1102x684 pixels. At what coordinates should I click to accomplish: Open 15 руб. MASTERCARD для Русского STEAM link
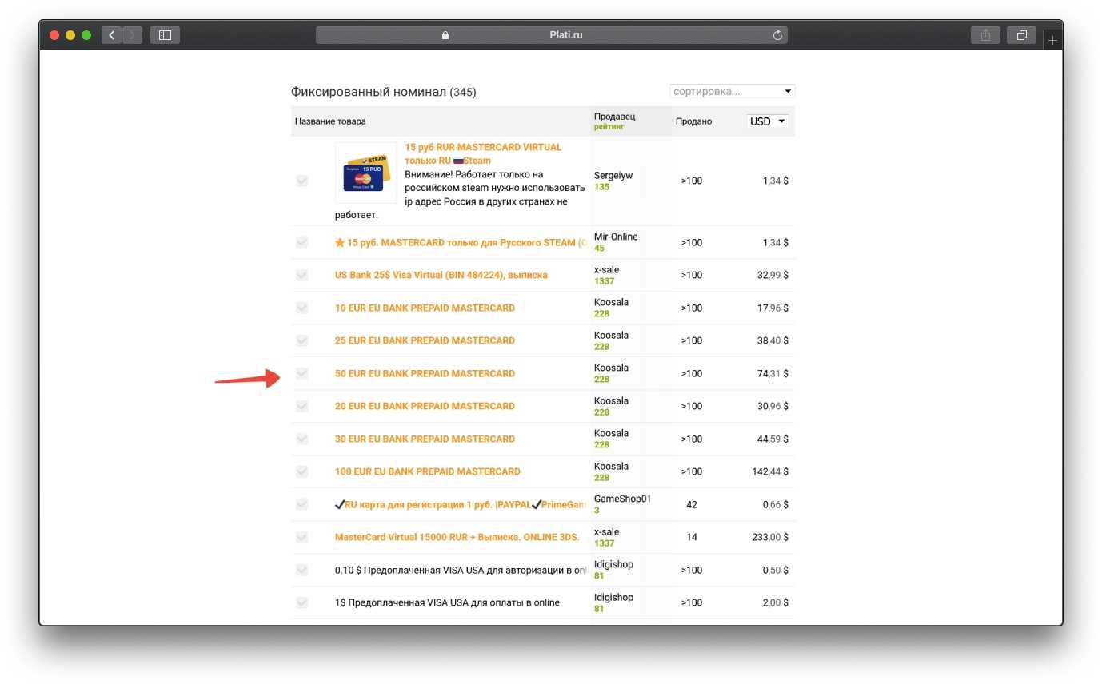(x=461, y=242)
